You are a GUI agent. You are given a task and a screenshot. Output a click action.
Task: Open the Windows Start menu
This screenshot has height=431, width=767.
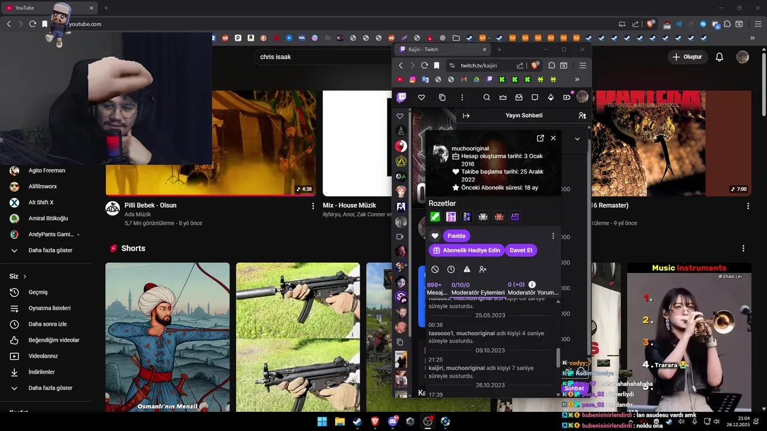pos(322,421)
